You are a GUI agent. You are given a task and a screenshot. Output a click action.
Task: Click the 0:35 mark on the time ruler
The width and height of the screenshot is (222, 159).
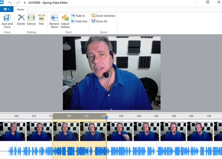[x=121, y=116]
